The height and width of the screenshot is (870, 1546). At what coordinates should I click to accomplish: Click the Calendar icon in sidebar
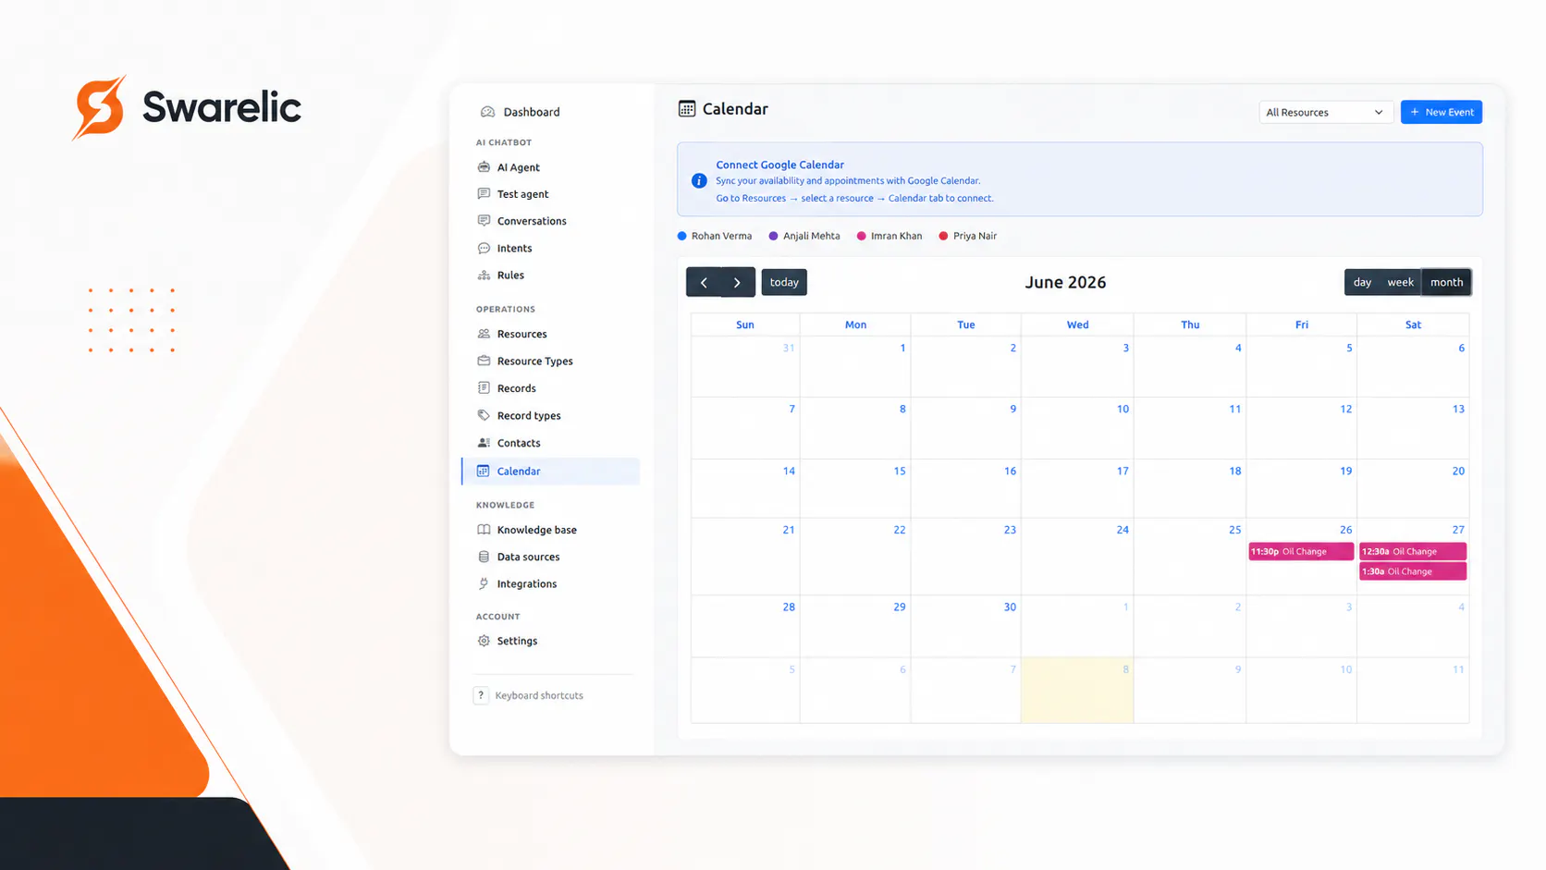(x=484, y=471)
